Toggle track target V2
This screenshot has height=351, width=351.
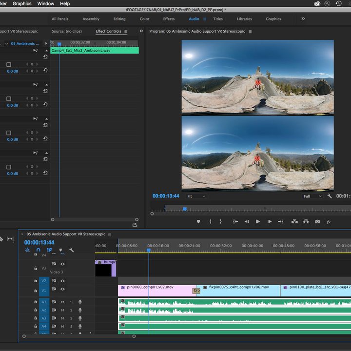coord(44,281)
